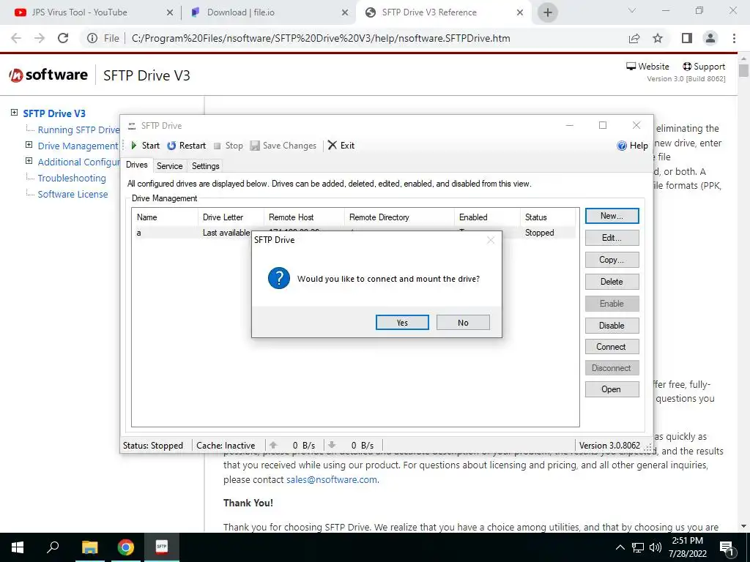Start the SFTP Drive service
This screenshot has height=562, width=750.
pos(146,146)
